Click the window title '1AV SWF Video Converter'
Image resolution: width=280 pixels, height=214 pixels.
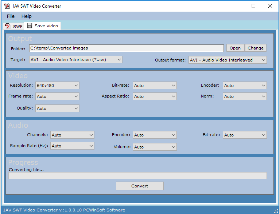[36, 6]
